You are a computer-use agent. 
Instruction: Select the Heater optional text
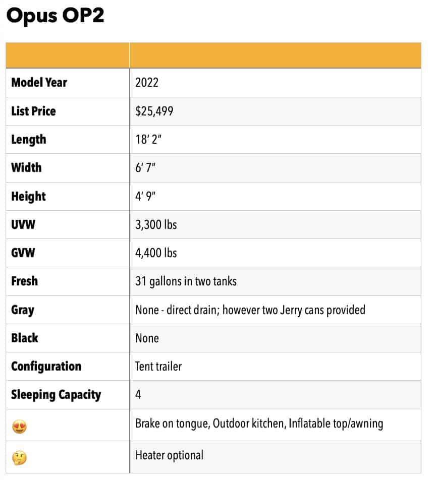point(169,455)
